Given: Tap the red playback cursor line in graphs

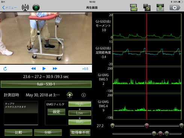Looking at the screenshot, I should click(146, 67).
